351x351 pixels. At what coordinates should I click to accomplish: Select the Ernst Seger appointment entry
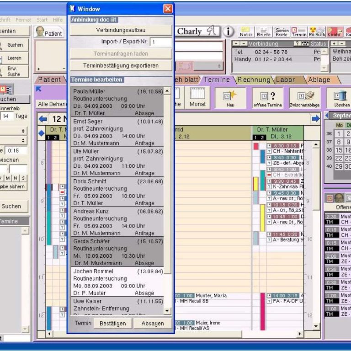pos(117,132)
